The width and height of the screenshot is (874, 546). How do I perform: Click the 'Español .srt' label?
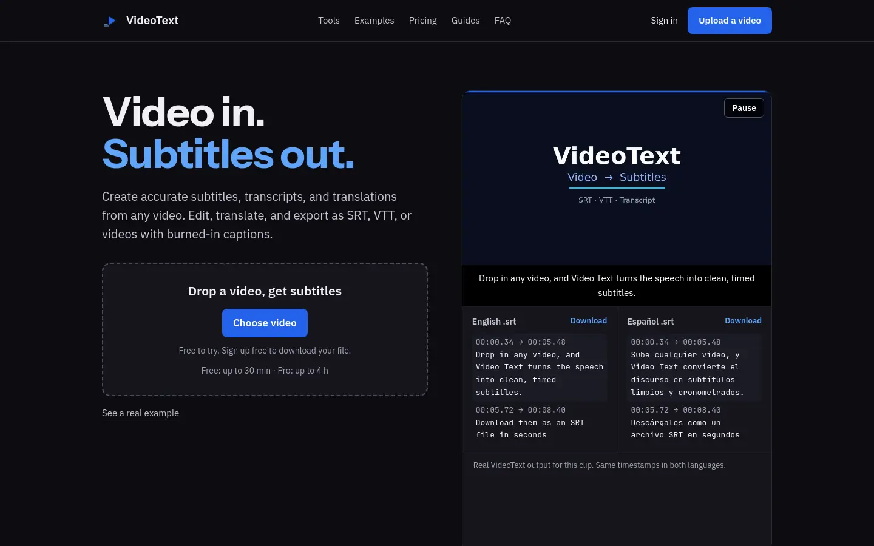[x=650, y=322]
